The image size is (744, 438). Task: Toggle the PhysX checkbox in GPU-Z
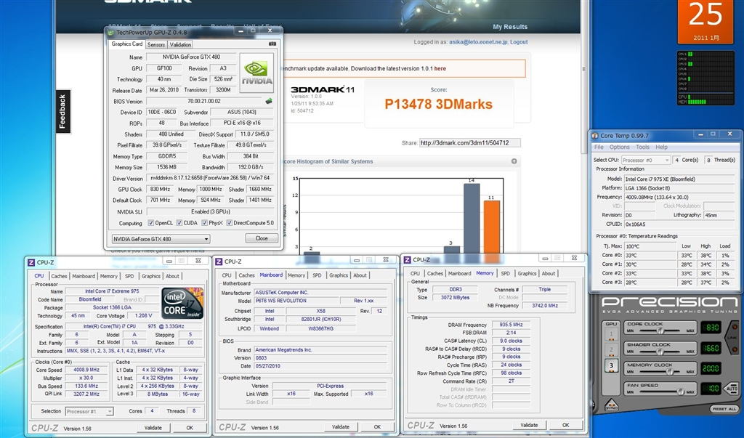tap(205, 223)
